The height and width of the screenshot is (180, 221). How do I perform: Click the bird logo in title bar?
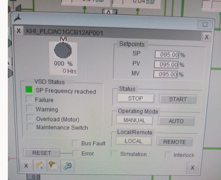[x=18, y=18]
